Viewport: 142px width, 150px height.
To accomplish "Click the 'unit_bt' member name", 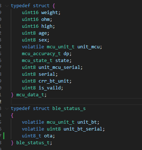I will (x=87, y=122).
